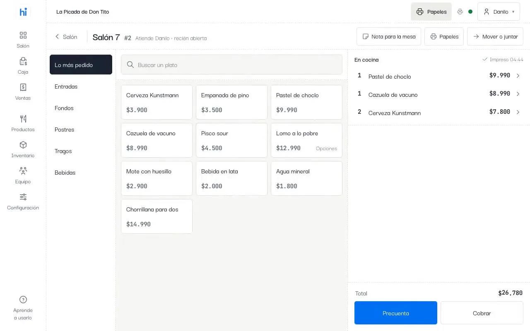Open the Danilo user dropdown

[499, 12]
